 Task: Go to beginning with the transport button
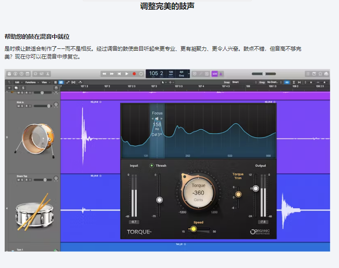coord(119,74)
